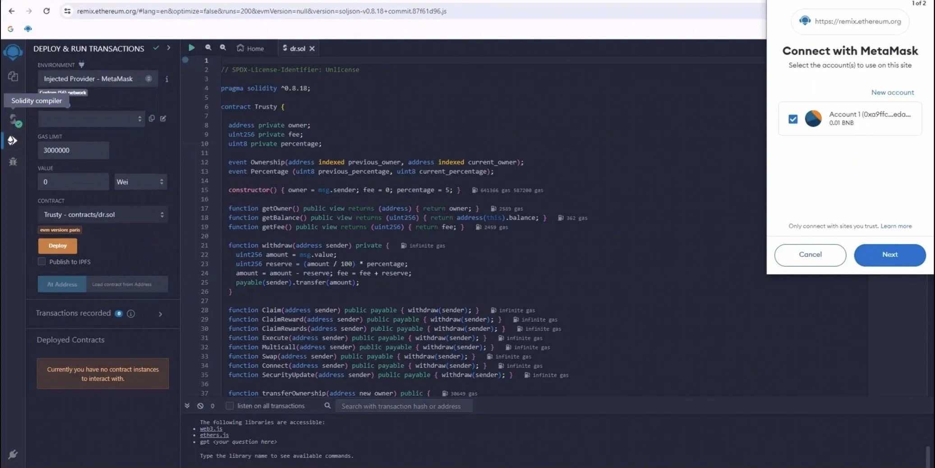Click the Remix logo in the sidebar
Viewport: 935px width, 468px height.
pyautogui.click(x=13, y=52)
